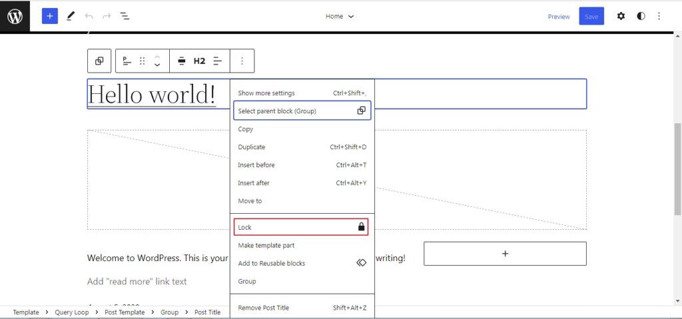Choose Duplicate from block menu
The image size is (682, 319).
[x=302, y=147]
